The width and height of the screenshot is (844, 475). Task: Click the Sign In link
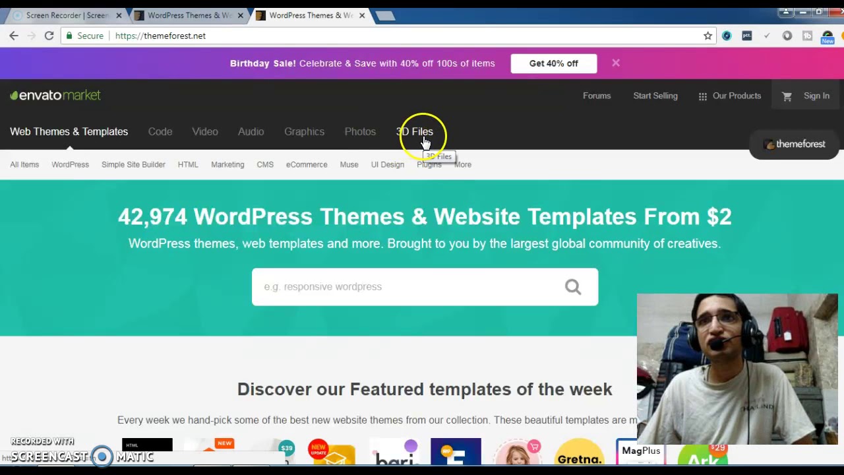[x=816, y=96]
